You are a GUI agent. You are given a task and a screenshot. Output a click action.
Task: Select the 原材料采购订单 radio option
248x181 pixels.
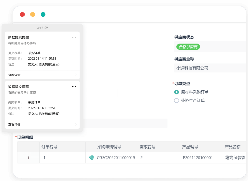click(x=176, y=92)
